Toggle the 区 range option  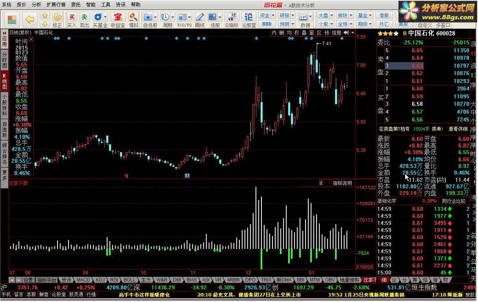point(319,33)
